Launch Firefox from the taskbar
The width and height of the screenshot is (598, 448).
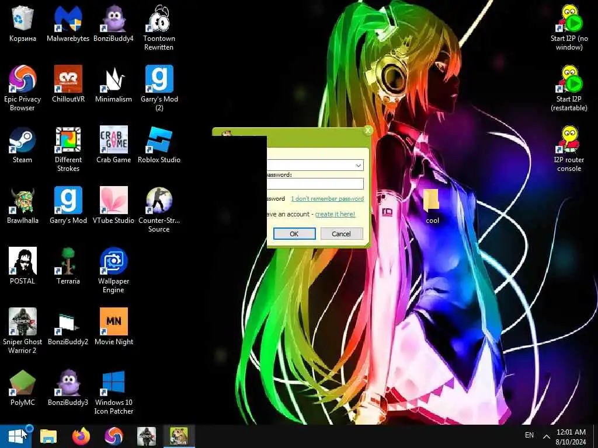tap(81, 436)
